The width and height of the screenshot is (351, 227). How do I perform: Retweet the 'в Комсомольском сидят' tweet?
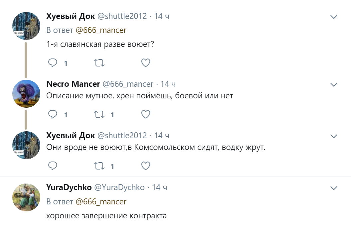[99, 166]
